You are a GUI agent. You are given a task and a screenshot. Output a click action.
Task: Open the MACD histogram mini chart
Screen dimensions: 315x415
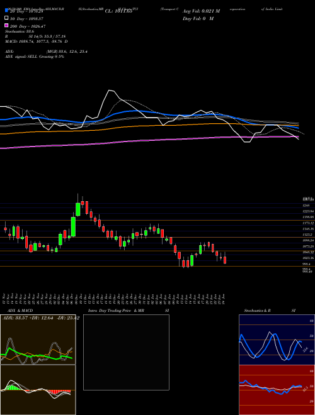tap(38, 390)
